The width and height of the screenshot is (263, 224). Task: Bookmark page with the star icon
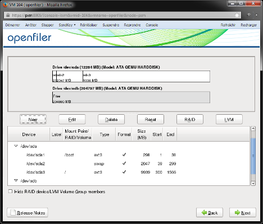pos(237,15)
